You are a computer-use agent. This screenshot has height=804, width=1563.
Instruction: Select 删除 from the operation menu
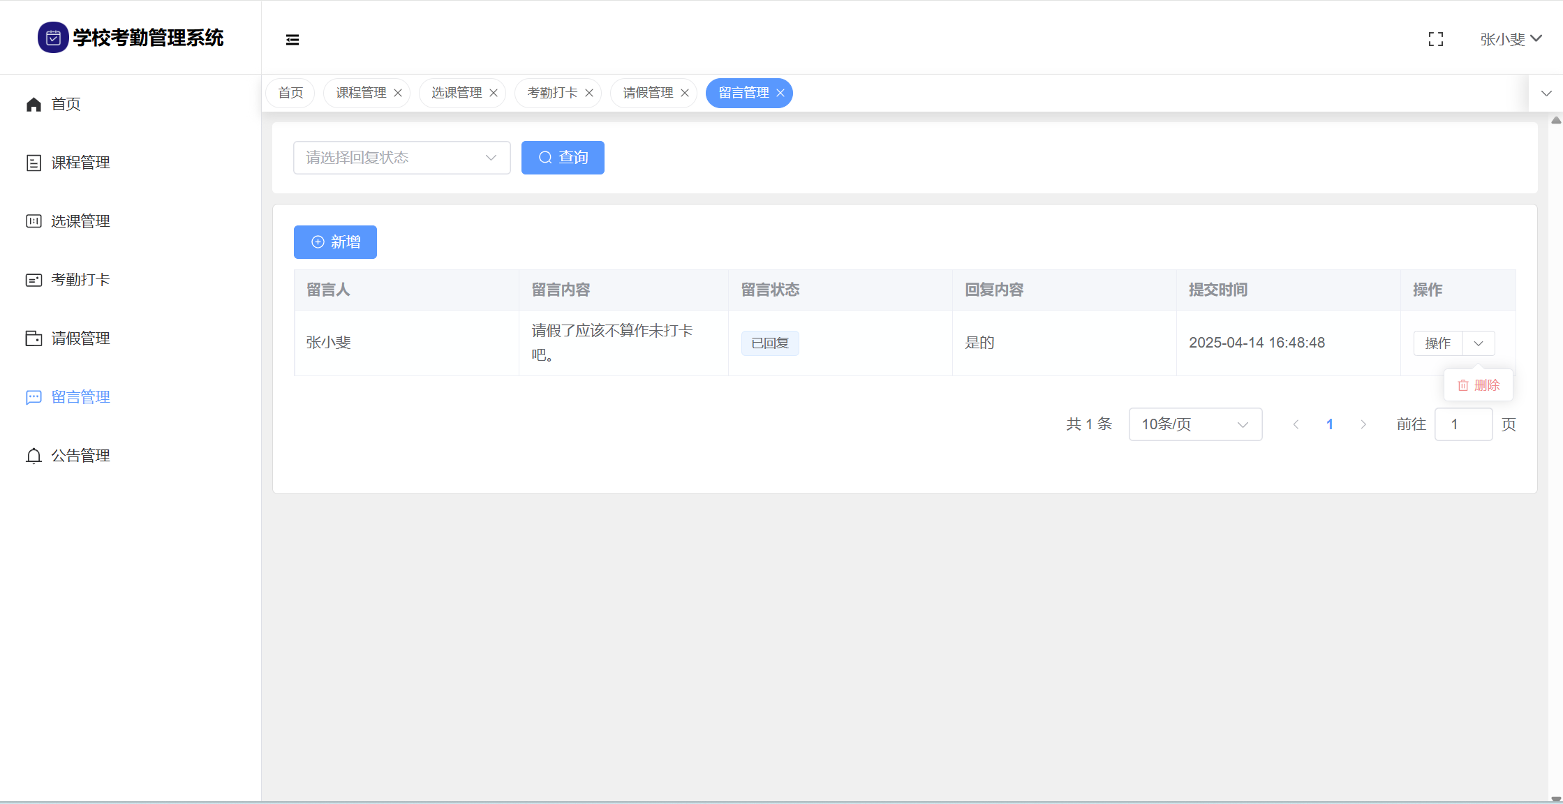pos(1479,385)
